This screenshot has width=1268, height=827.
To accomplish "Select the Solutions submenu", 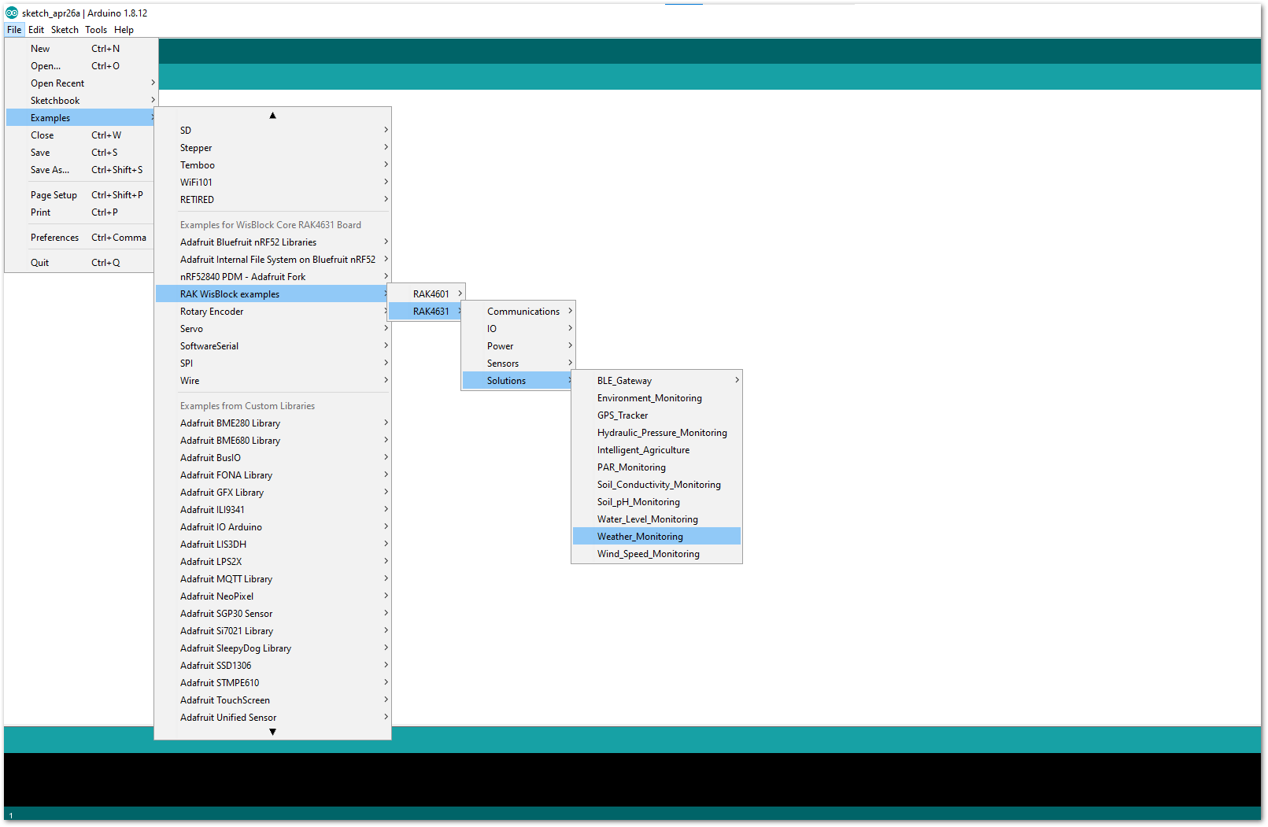I will [x=519, y=381].
